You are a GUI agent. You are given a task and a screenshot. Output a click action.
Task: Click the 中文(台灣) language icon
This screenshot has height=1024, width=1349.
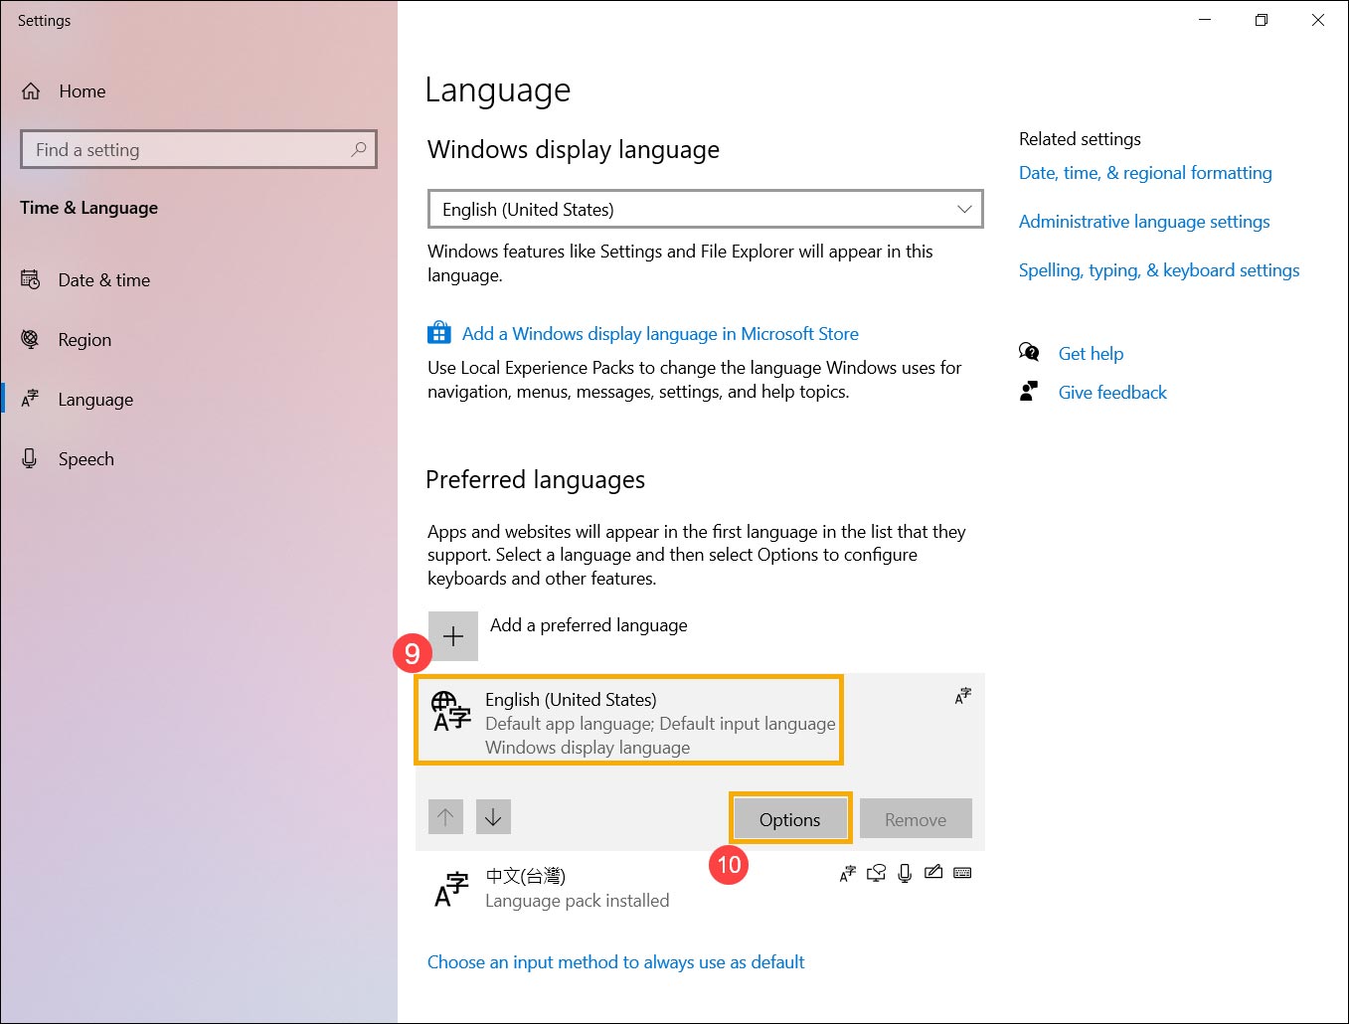tap(452, 888)
